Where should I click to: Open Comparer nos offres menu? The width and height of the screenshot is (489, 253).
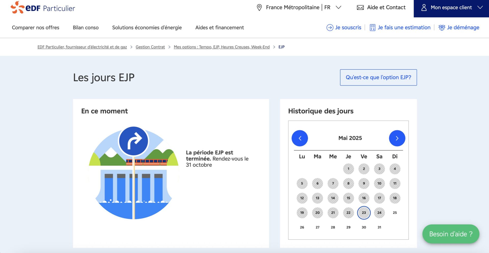[x=35, y=27]
